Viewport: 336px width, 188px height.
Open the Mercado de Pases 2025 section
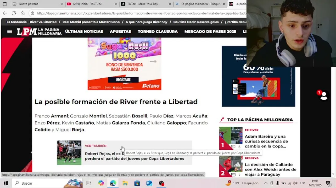210,32
